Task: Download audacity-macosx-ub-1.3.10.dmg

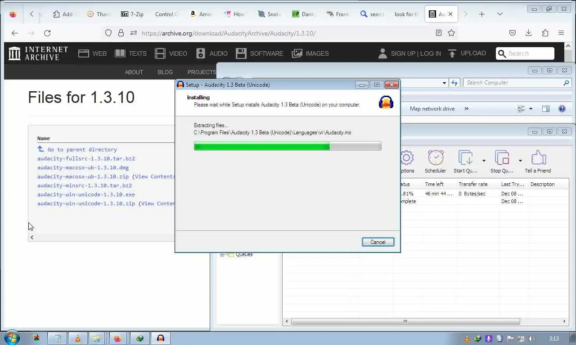Action: [83, 168]
